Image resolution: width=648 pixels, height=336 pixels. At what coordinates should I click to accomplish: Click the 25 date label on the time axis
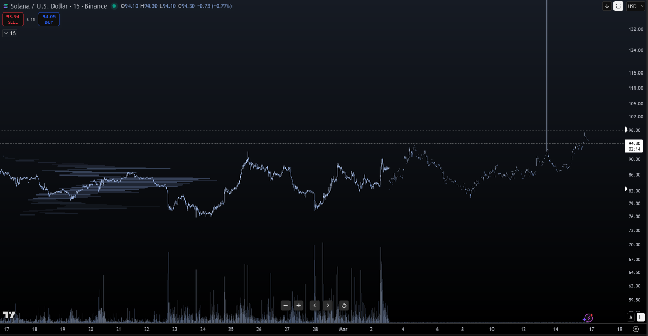point(231,329)
